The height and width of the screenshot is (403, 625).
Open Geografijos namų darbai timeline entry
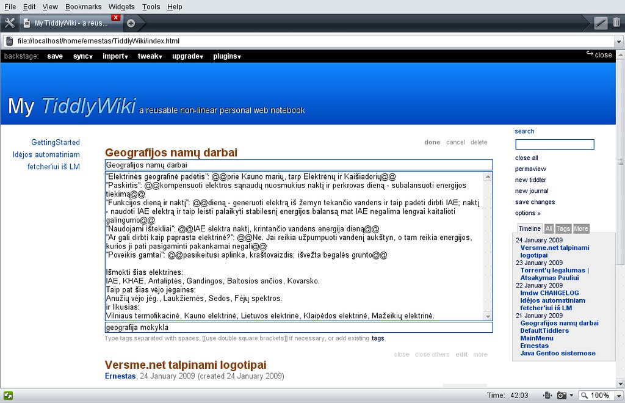pos(559,323)
